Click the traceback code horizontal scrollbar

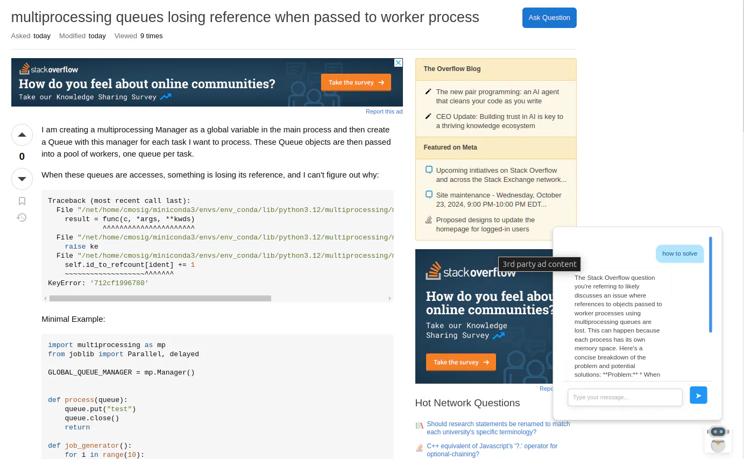[x=160, y=298]
